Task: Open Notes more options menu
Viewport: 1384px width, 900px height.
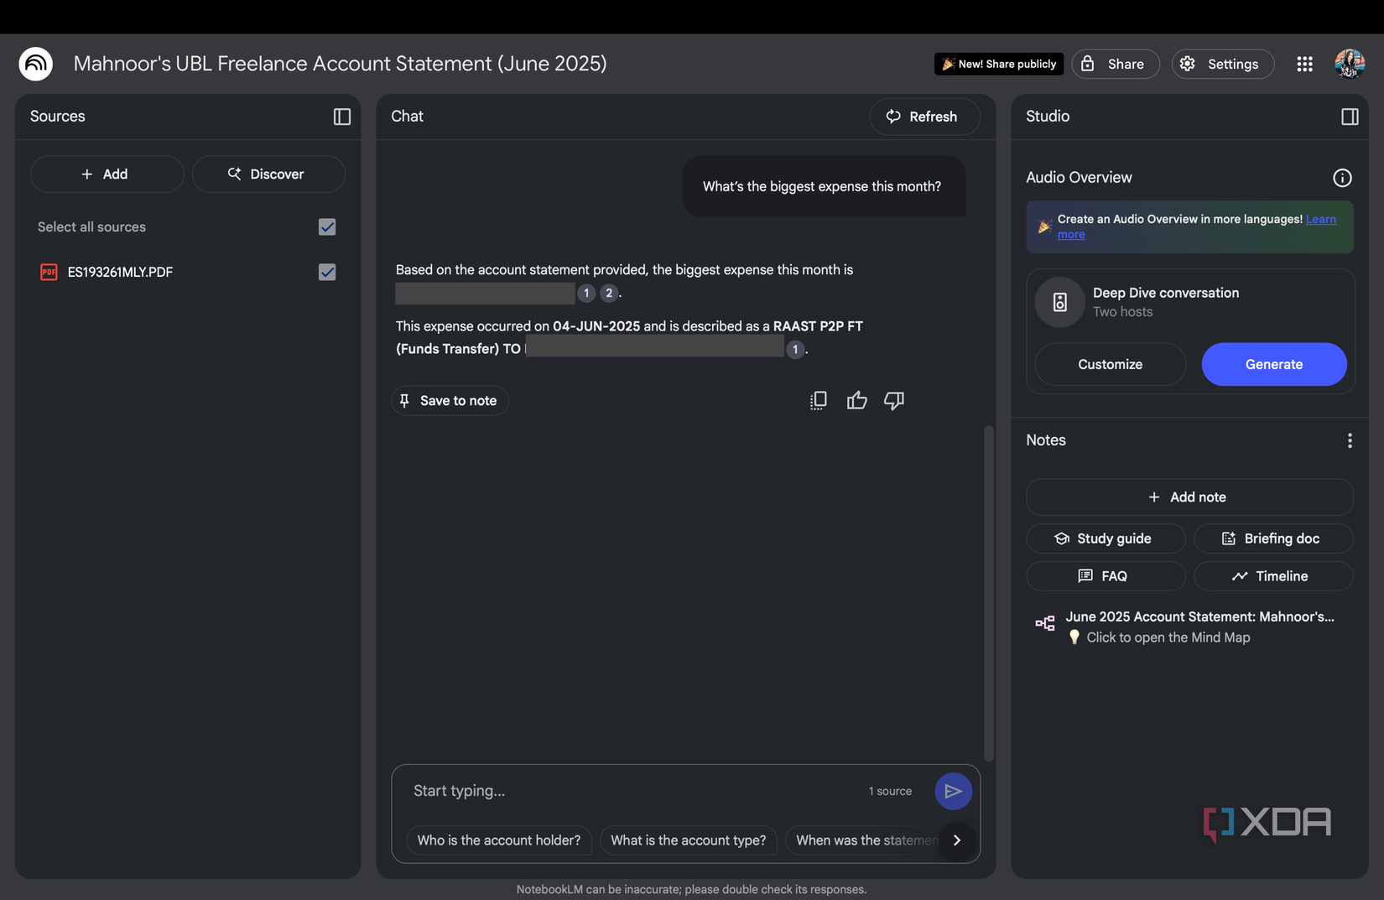Action: pyautogui.click(x=1349, y=441)
